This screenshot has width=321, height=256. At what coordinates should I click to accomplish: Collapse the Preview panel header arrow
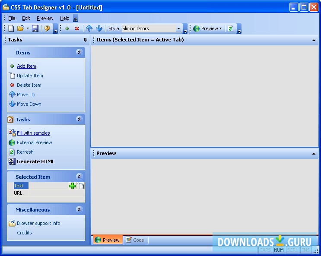click(x=314, y=154)
